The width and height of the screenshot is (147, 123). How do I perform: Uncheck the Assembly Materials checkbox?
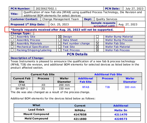pyautogui.click(x=12, y=43)
